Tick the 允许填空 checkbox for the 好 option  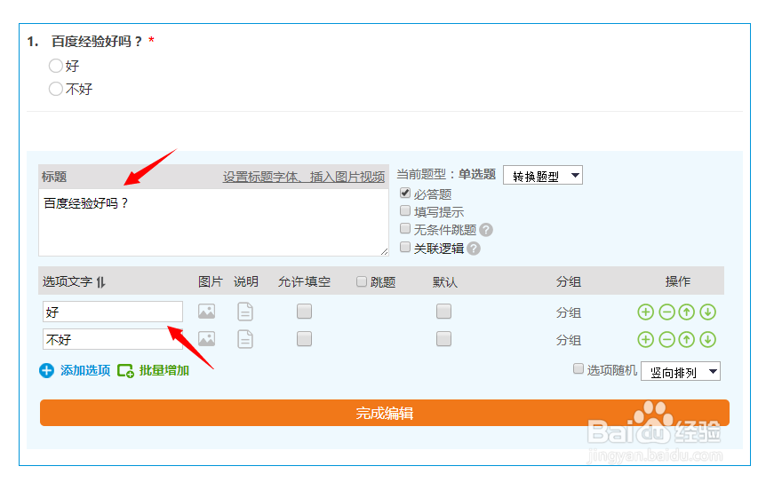point(304,312)
